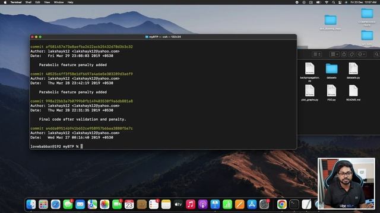
Task: Open FaceTime from the dock
Action: [x=117, y=205]
